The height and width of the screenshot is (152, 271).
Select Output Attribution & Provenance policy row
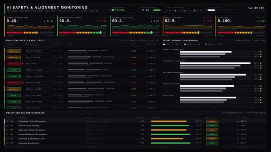tap(136, 134)
